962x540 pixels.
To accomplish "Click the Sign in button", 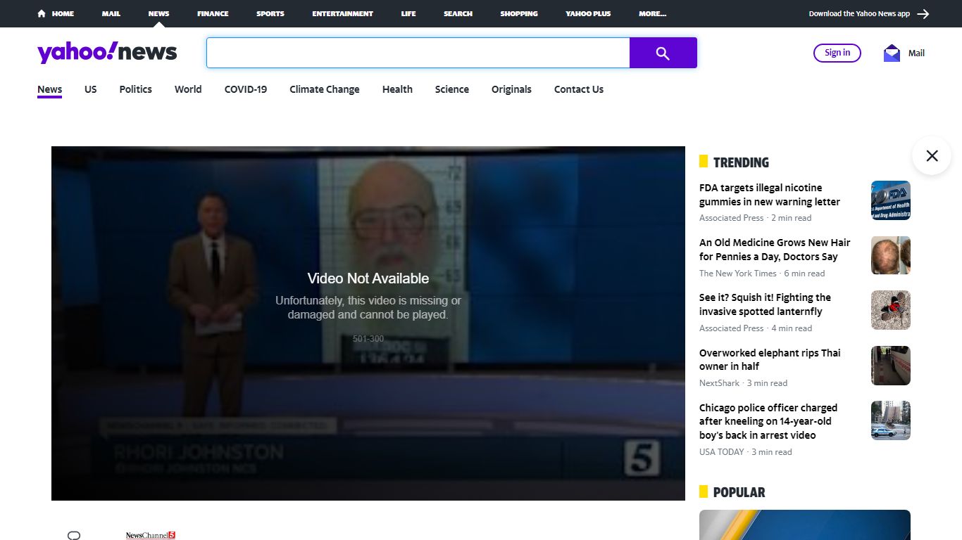I will [837, 53].
